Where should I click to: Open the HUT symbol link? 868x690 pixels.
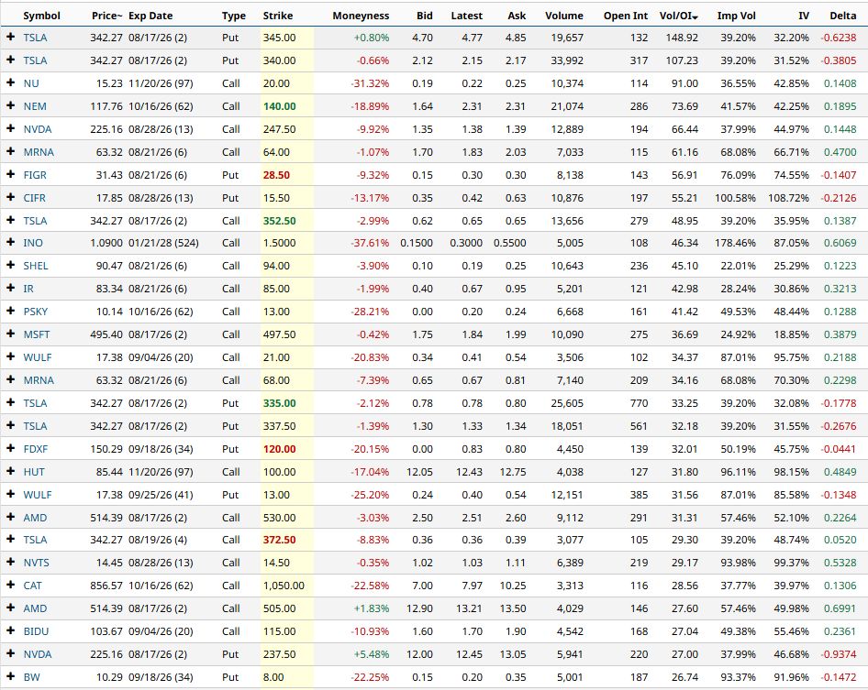pyautogui.click(x=34, y=472)
